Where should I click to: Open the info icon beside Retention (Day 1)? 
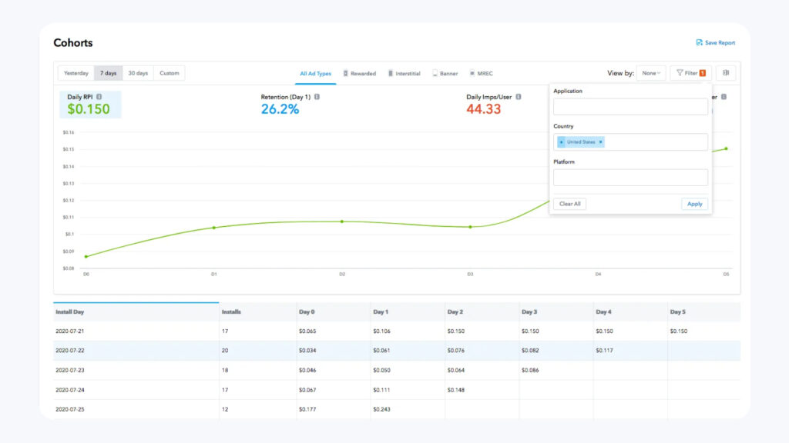317,97
